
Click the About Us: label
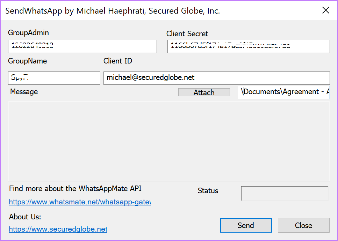pyautogui.click(x=25, y=217)
